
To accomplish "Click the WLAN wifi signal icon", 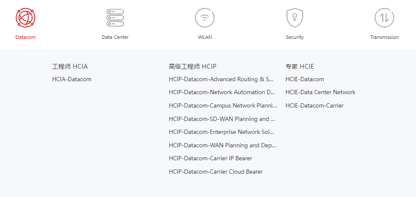I will (x=205, y=18).
